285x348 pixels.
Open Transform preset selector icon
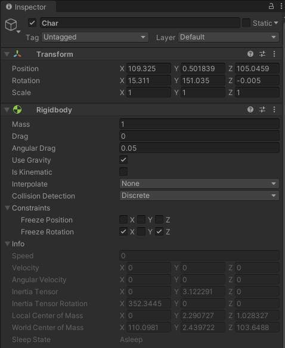click(x=262, y=54)
